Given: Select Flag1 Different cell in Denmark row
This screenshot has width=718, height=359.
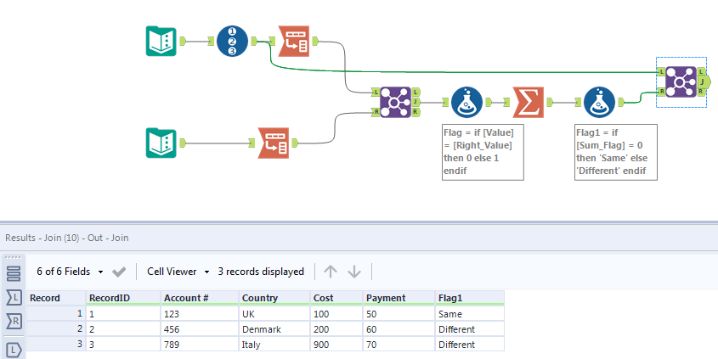Looking at the screenshot, I should click(470, 329).
